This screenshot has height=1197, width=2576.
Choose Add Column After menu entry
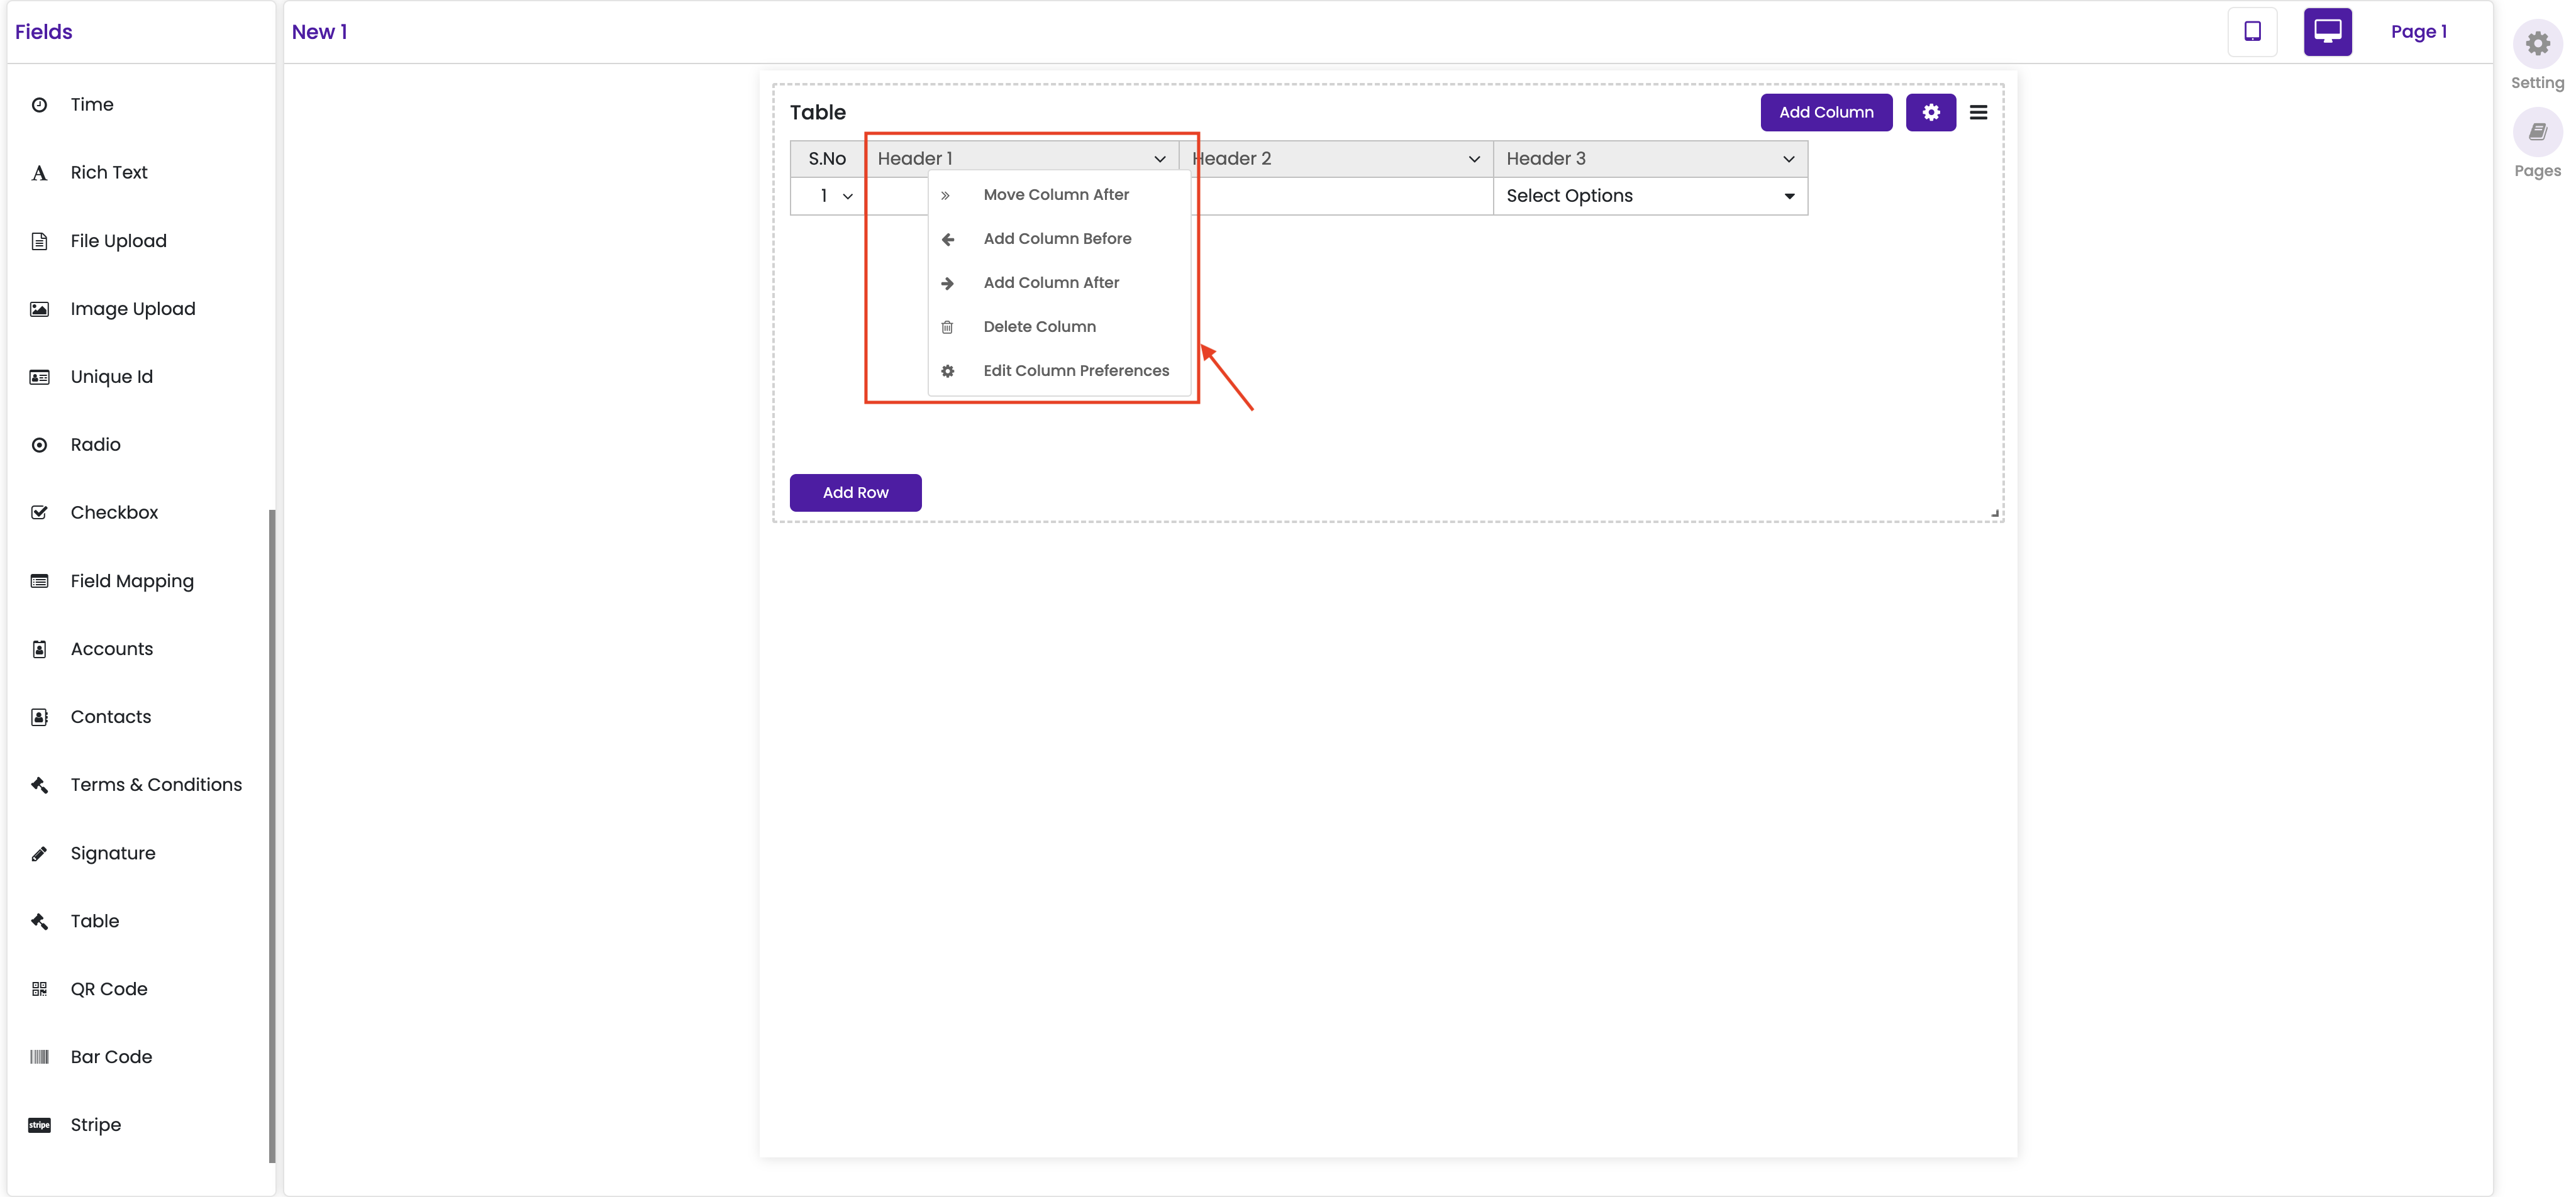coord(1059,283)
